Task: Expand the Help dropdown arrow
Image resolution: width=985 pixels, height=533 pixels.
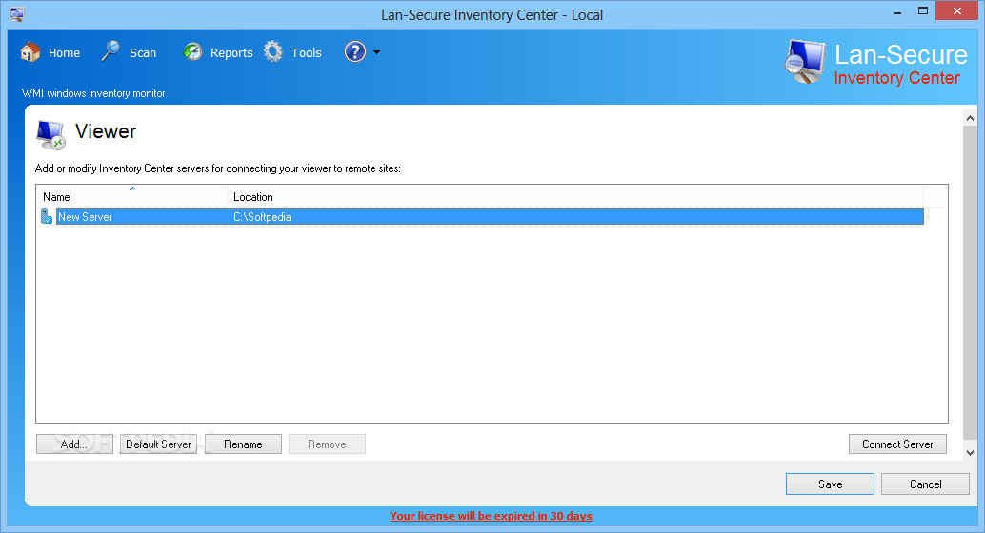Action: click(377, 52)
